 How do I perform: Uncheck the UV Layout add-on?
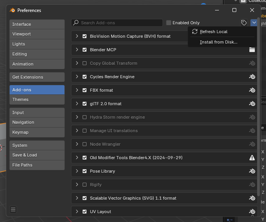[x=85, y=212]
